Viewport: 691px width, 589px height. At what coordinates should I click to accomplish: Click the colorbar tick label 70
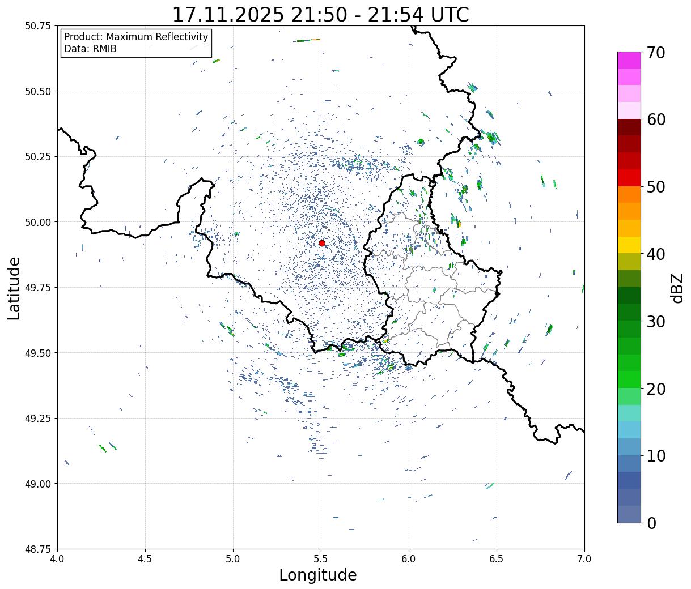point(656,53)
